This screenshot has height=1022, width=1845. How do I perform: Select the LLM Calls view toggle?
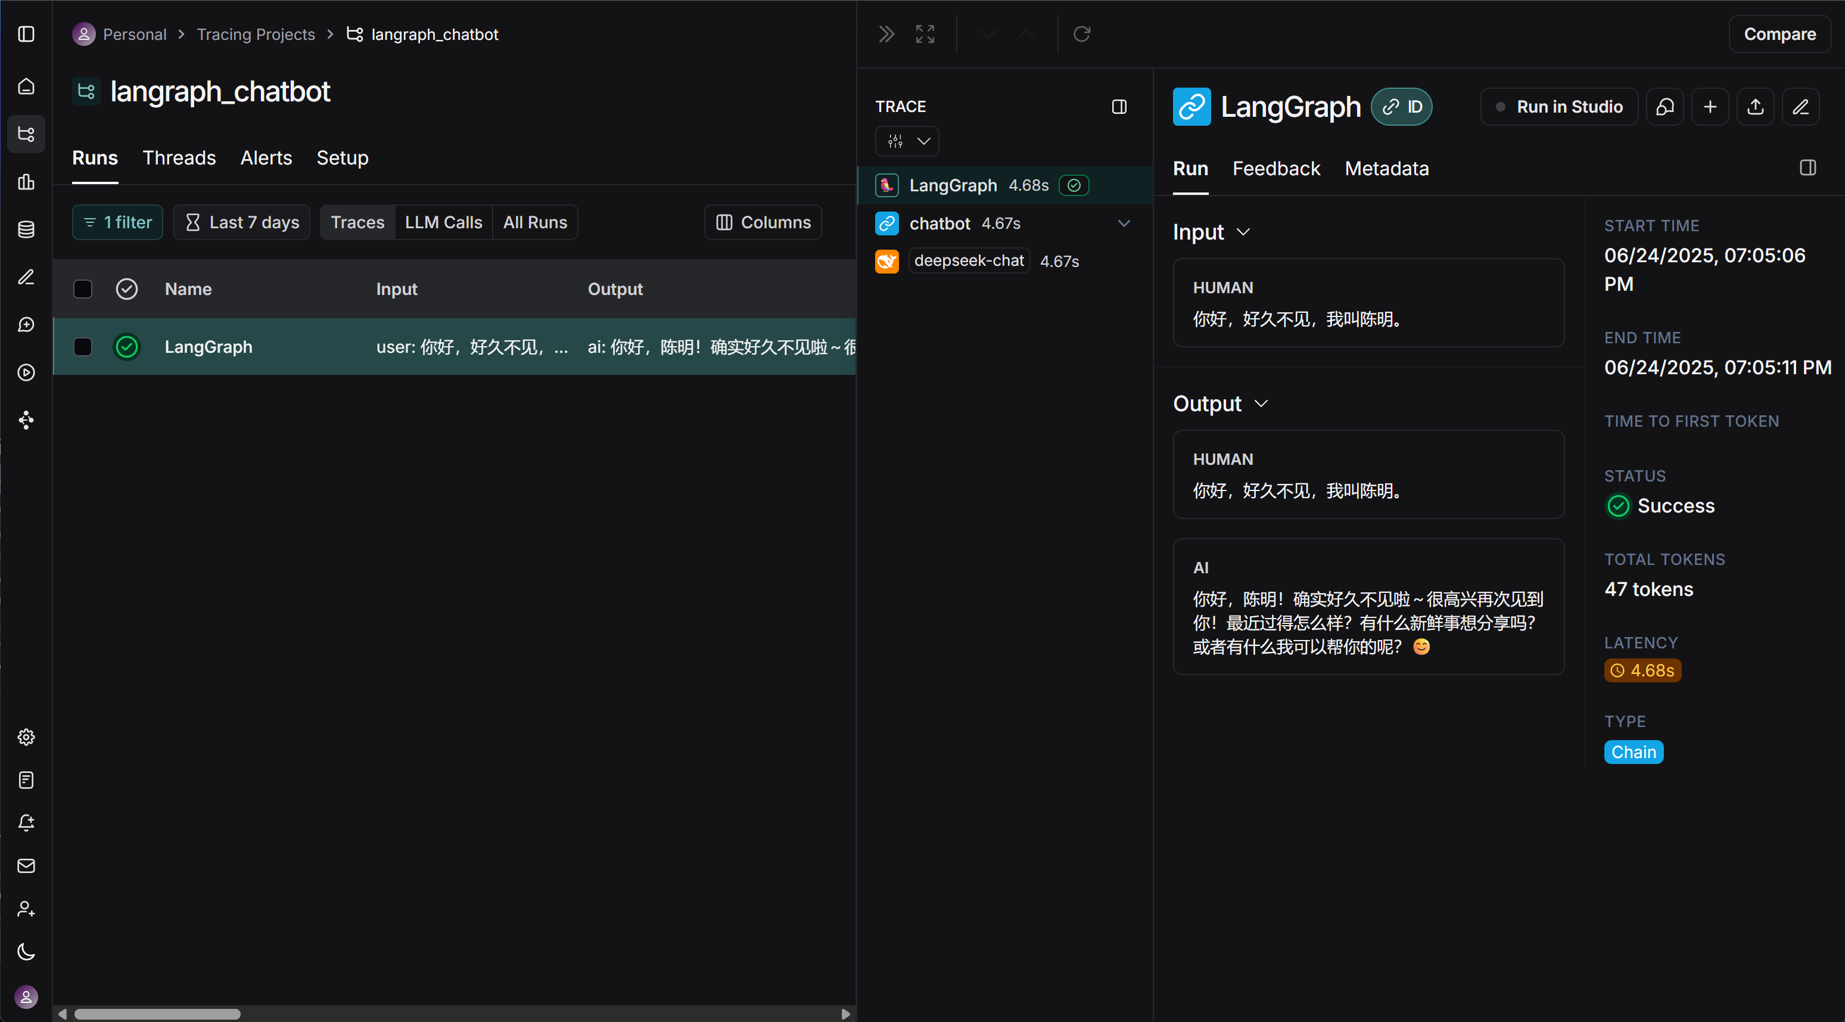[x=443, y=222]
